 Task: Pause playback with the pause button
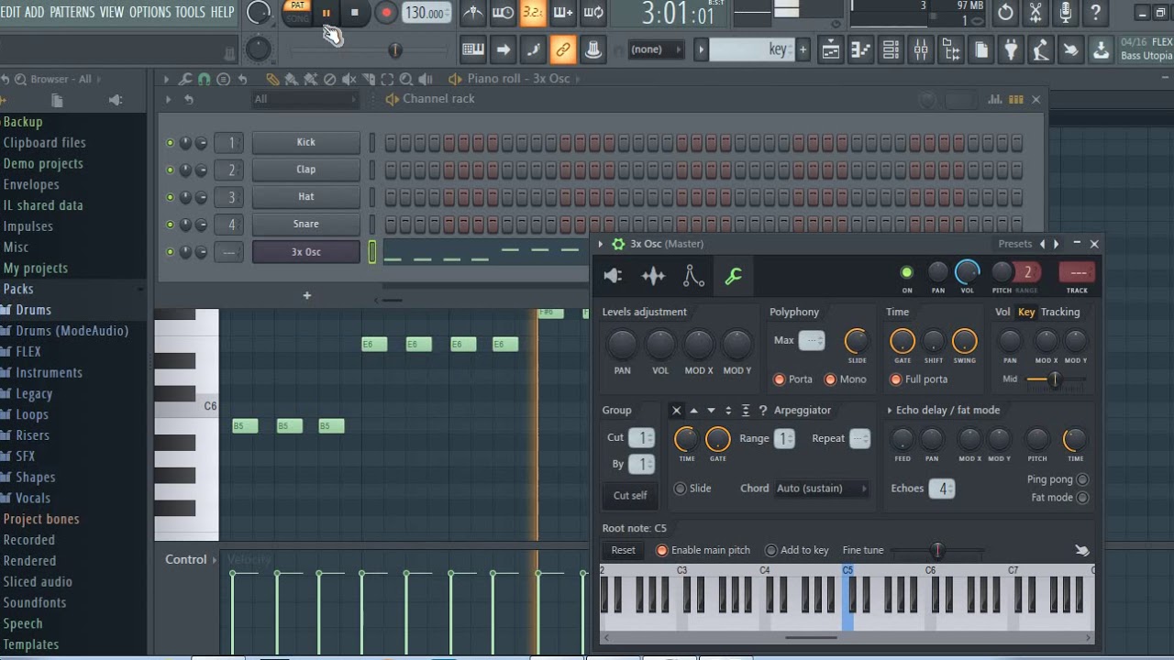pos(326,13)
